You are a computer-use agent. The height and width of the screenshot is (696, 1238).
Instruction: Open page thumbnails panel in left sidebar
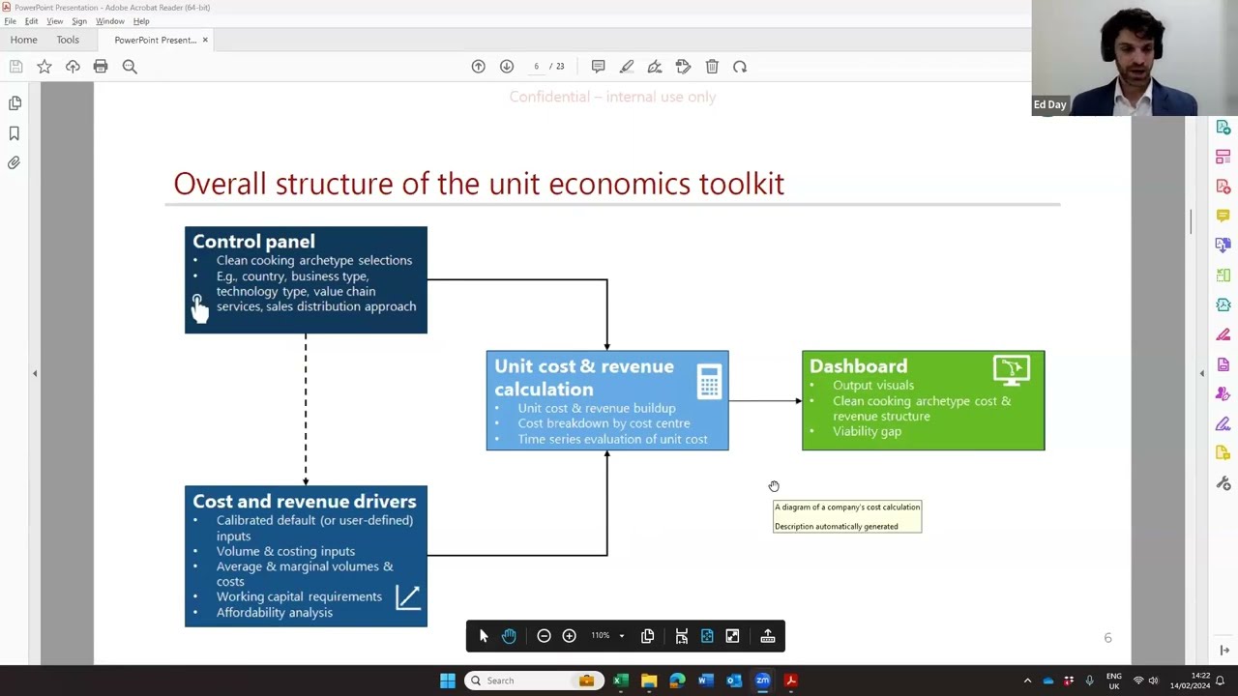pyautogui.click(x=15, y=103)
